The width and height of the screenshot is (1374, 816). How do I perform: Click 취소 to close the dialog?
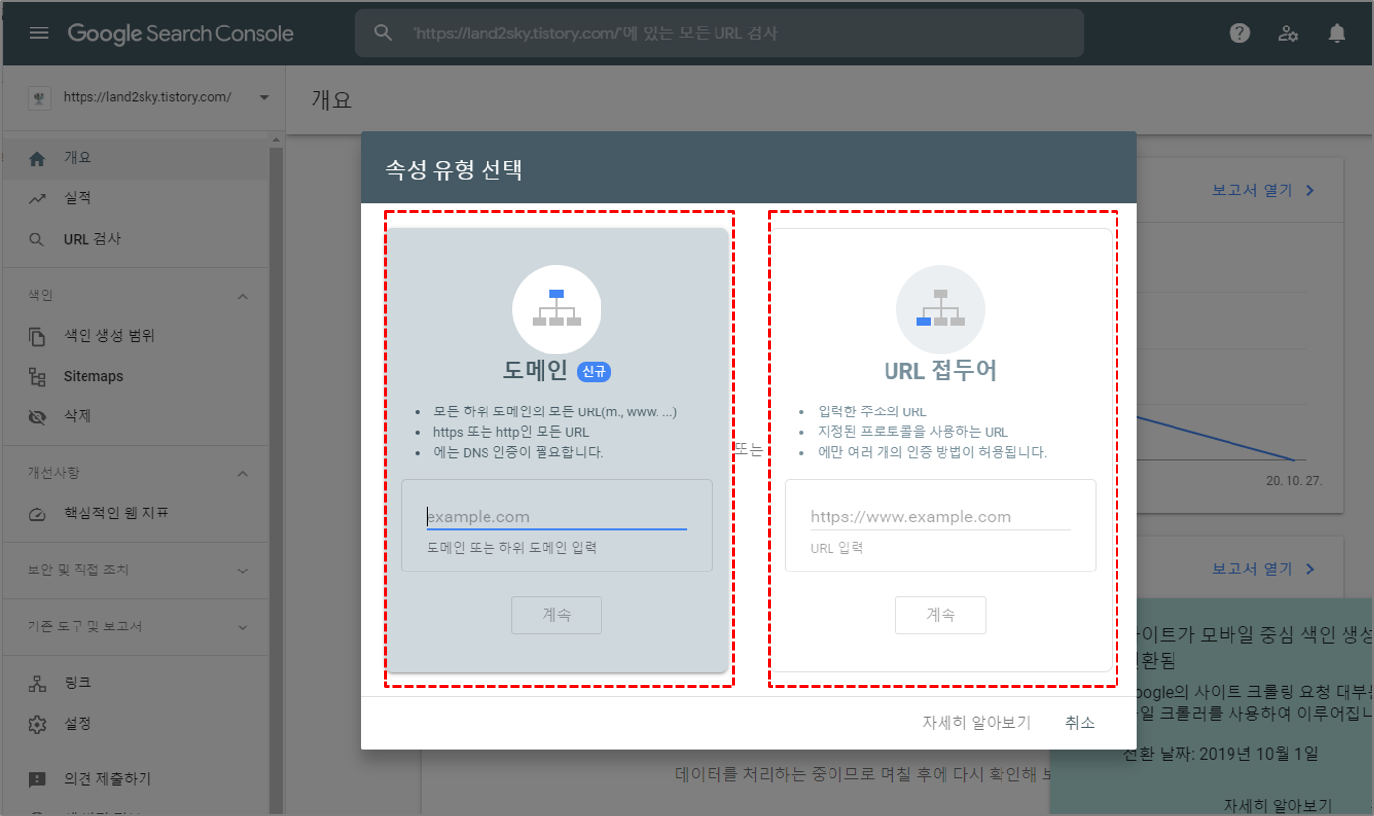pyautogui.click(x=1080, y=722)
